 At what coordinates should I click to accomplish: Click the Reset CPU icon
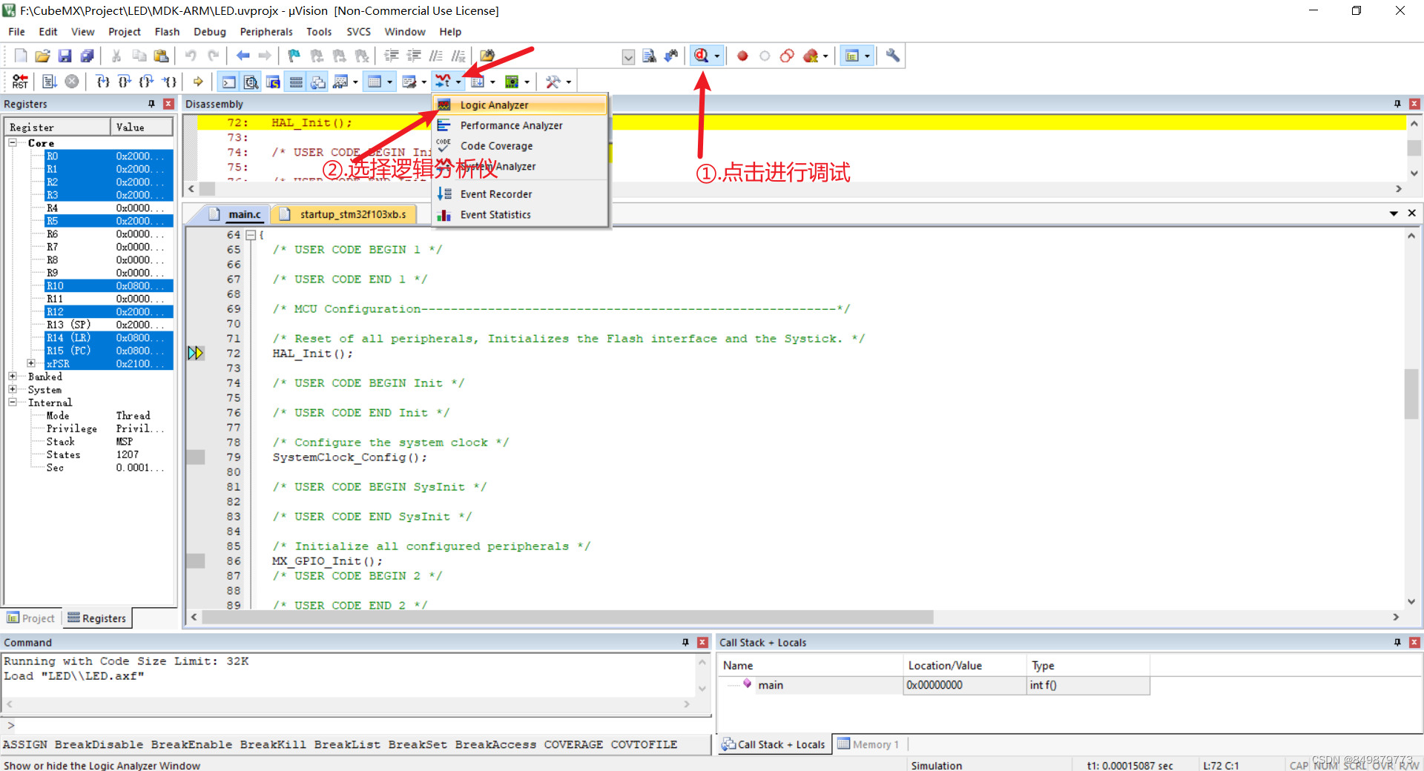pyautogui.click(x=19, y=82)
